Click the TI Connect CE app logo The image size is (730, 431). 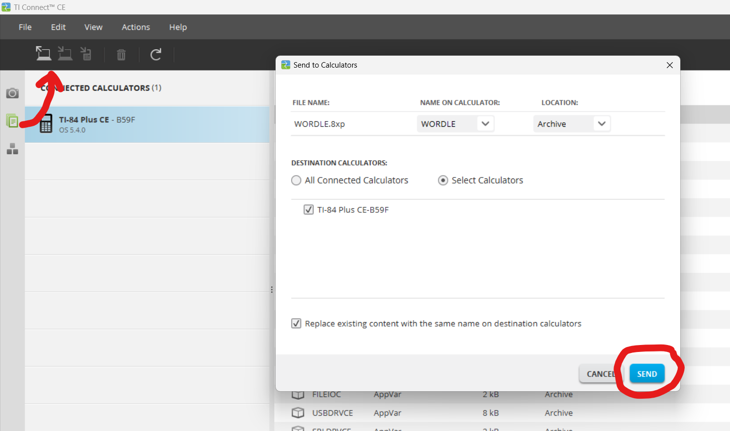click(x=6, y=7)
